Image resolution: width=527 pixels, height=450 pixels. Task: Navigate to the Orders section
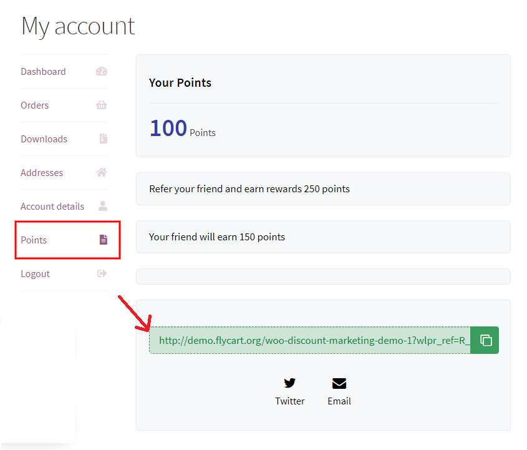34,105
